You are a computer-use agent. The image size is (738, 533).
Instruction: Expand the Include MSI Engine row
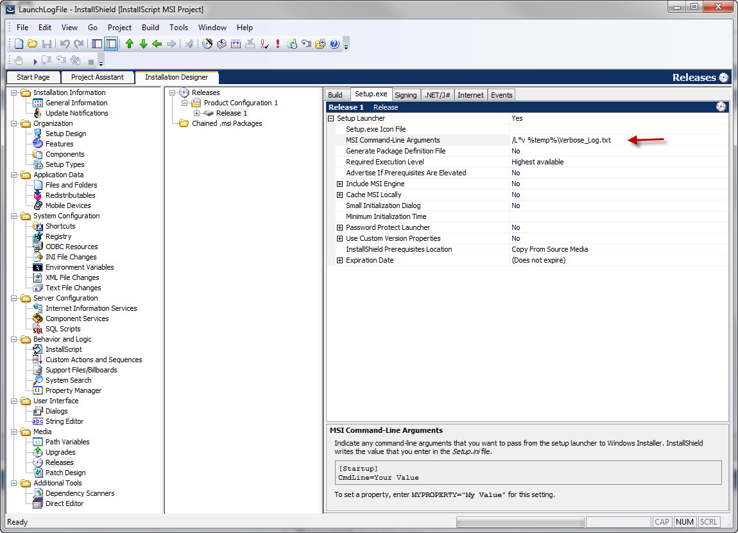339,184
